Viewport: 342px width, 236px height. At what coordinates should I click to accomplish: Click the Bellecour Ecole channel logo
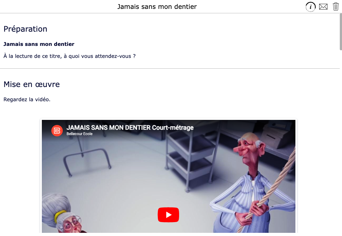[57, 131]
